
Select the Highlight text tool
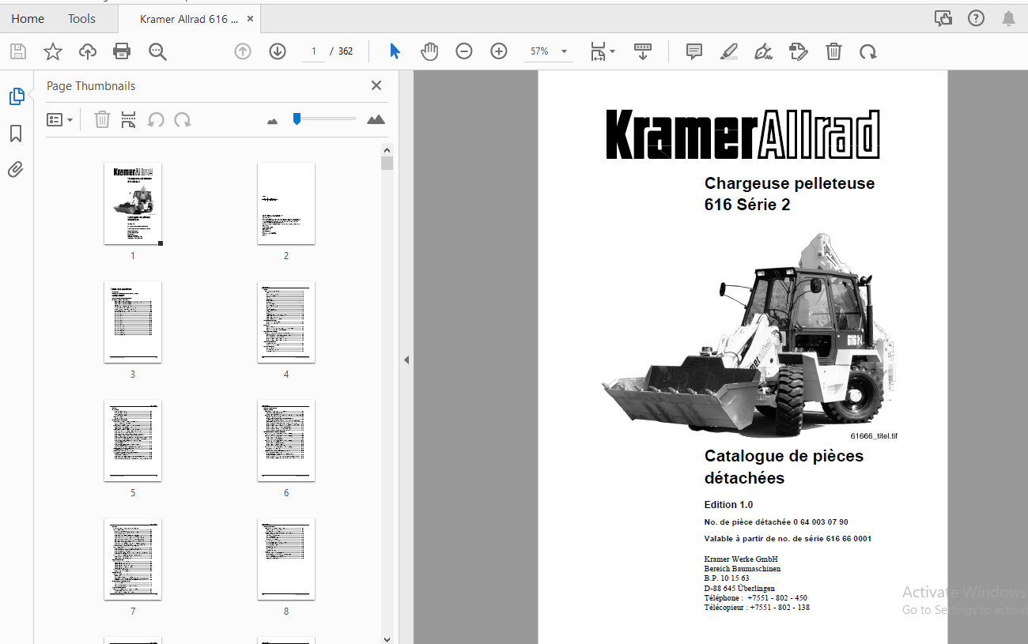point(729,51)
